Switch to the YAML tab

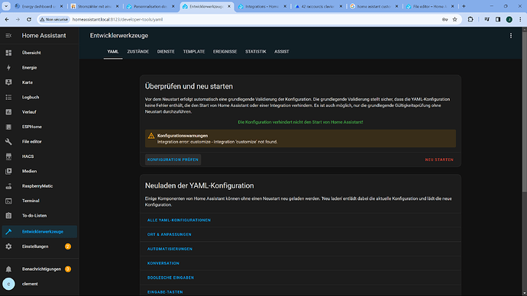click(113, 52)
